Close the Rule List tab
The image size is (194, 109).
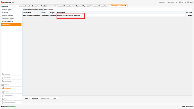pos(55,6)
